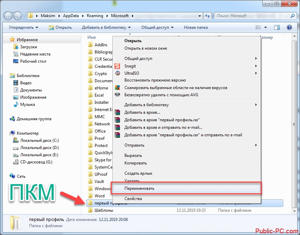300x235 pixels.
Task: Select the Word folder row
Action: point(100,196)
